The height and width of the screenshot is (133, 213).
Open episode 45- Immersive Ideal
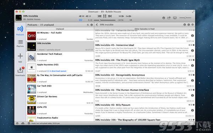pyautogui.click(x=144, y=50)
